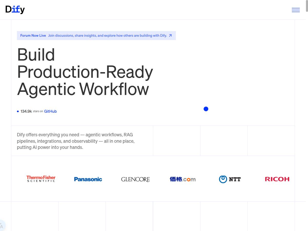Click the "Dify offers everything you need" paragraph
This screenshot has width=308, height=231.
click(x=76, y=141)
